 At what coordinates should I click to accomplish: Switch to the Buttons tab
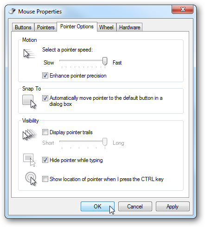pos(23,27)
